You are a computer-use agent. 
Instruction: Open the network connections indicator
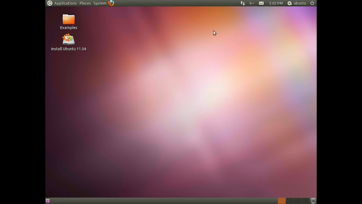[x=243, y=3]
